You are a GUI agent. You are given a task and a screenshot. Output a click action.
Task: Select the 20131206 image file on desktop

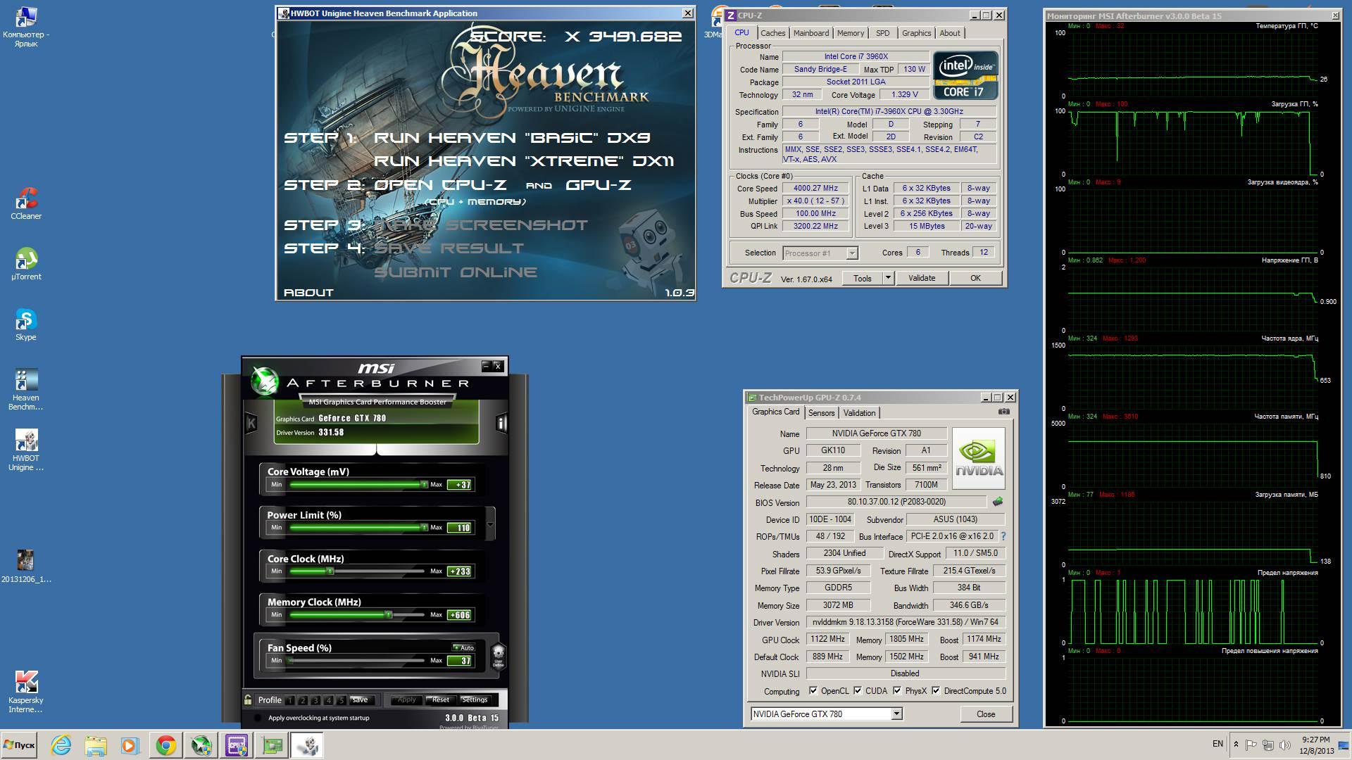tap(26, 566)
